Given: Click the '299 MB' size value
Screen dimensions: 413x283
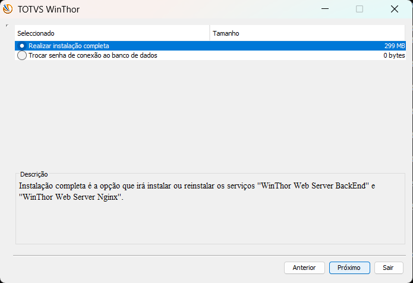Looking at the screenshot, I should 395,46.
